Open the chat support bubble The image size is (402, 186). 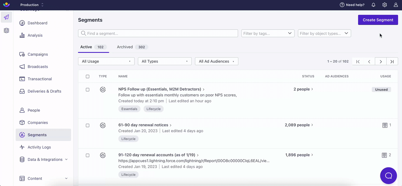389,176
